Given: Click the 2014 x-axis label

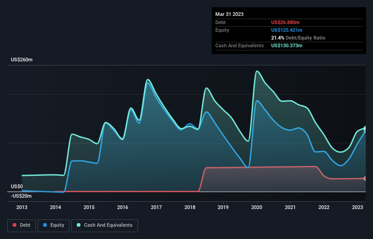Looking at the screenshot, I should [x=55, y=207].
